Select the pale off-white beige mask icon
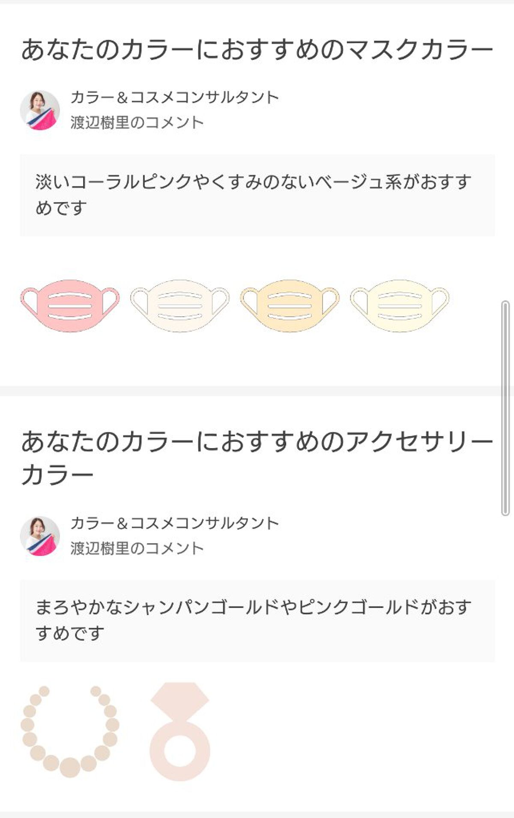This screenshot has width=514, height=818. pos(179,306)
